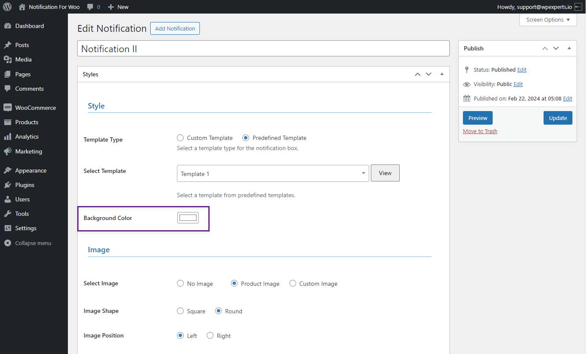Image resolution: width=586 pixels, height=354 pixels.
Task: Select the Custom Template radio button
Action: pyautogui.click(x=180, y=138)
